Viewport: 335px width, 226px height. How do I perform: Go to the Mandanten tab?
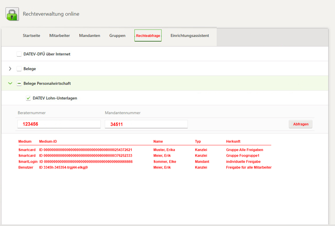tap(90, 35)
